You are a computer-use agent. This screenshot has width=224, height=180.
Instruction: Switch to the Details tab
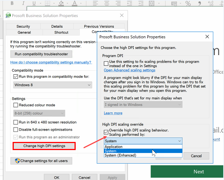point(57,26)
